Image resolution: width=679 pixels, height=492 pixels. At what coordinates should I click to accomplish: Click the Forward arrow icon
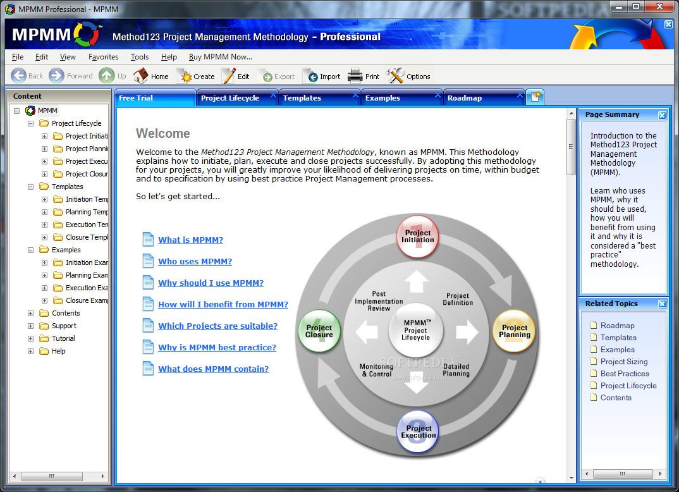[56, 76]
